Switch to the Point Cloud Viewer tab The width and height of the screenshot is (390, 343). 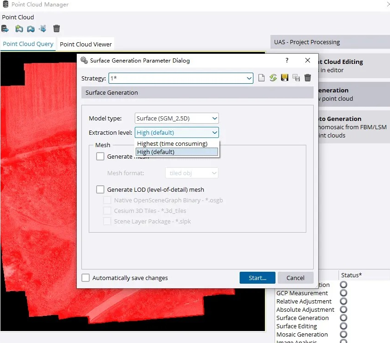click(86, 44)
